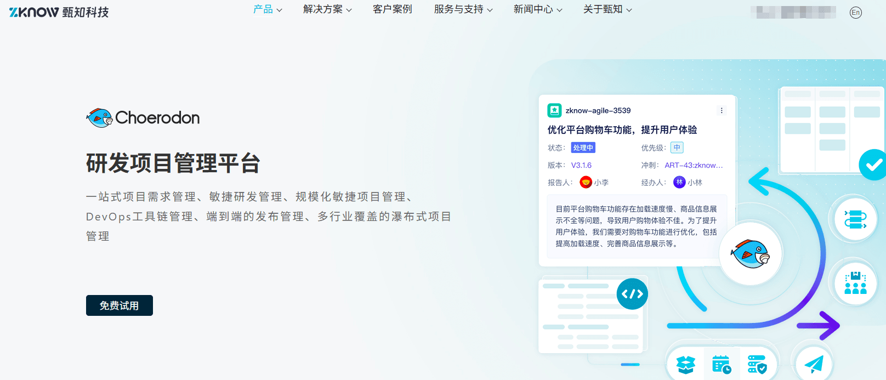The width and height of the screenshot is (886, 380).
Task: Switch language with the En icon
Action: click(x=855, y=13)
